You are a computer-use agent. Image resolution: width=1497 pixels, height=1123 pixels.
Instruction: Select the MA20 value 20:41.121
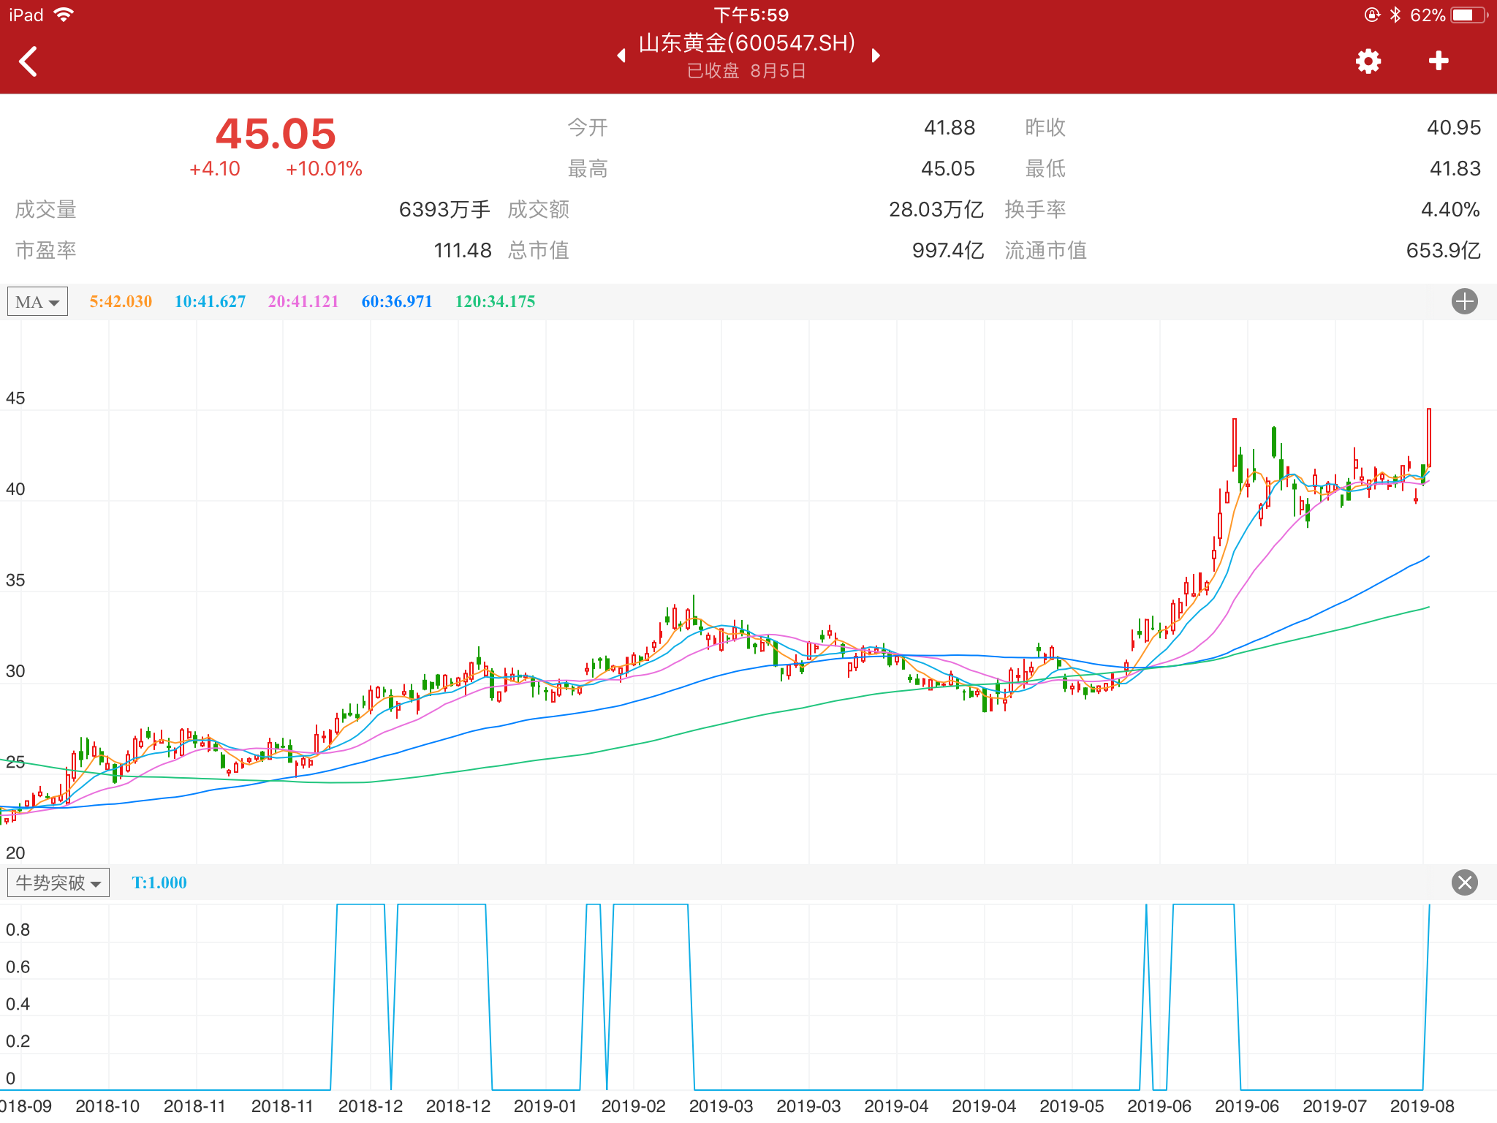(x=303, y=301)
